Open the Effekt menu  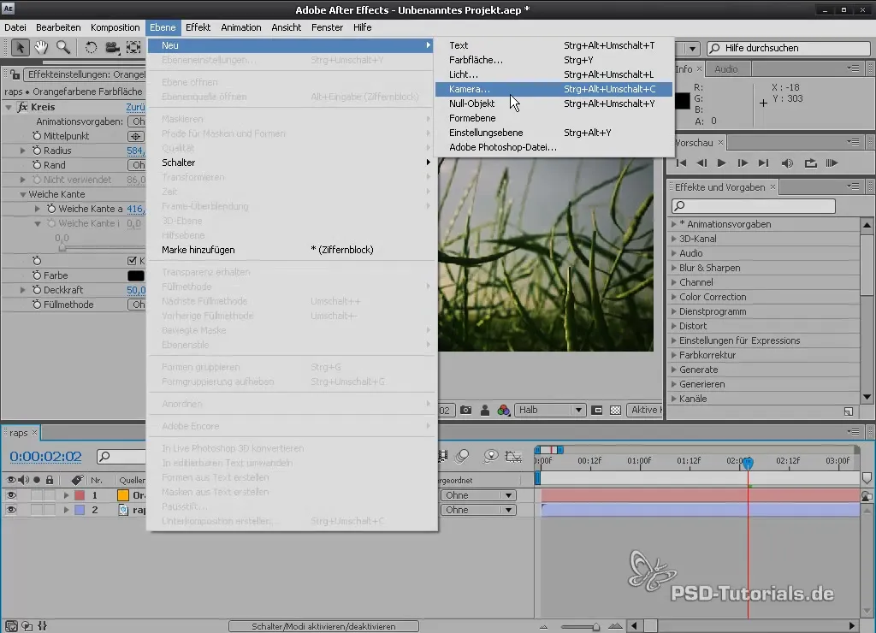coord(198,27)
